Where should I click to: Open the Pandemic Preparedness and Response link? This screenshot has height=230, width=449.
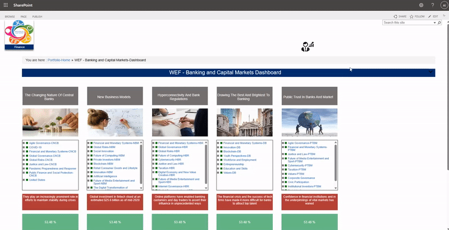[53, 168]
